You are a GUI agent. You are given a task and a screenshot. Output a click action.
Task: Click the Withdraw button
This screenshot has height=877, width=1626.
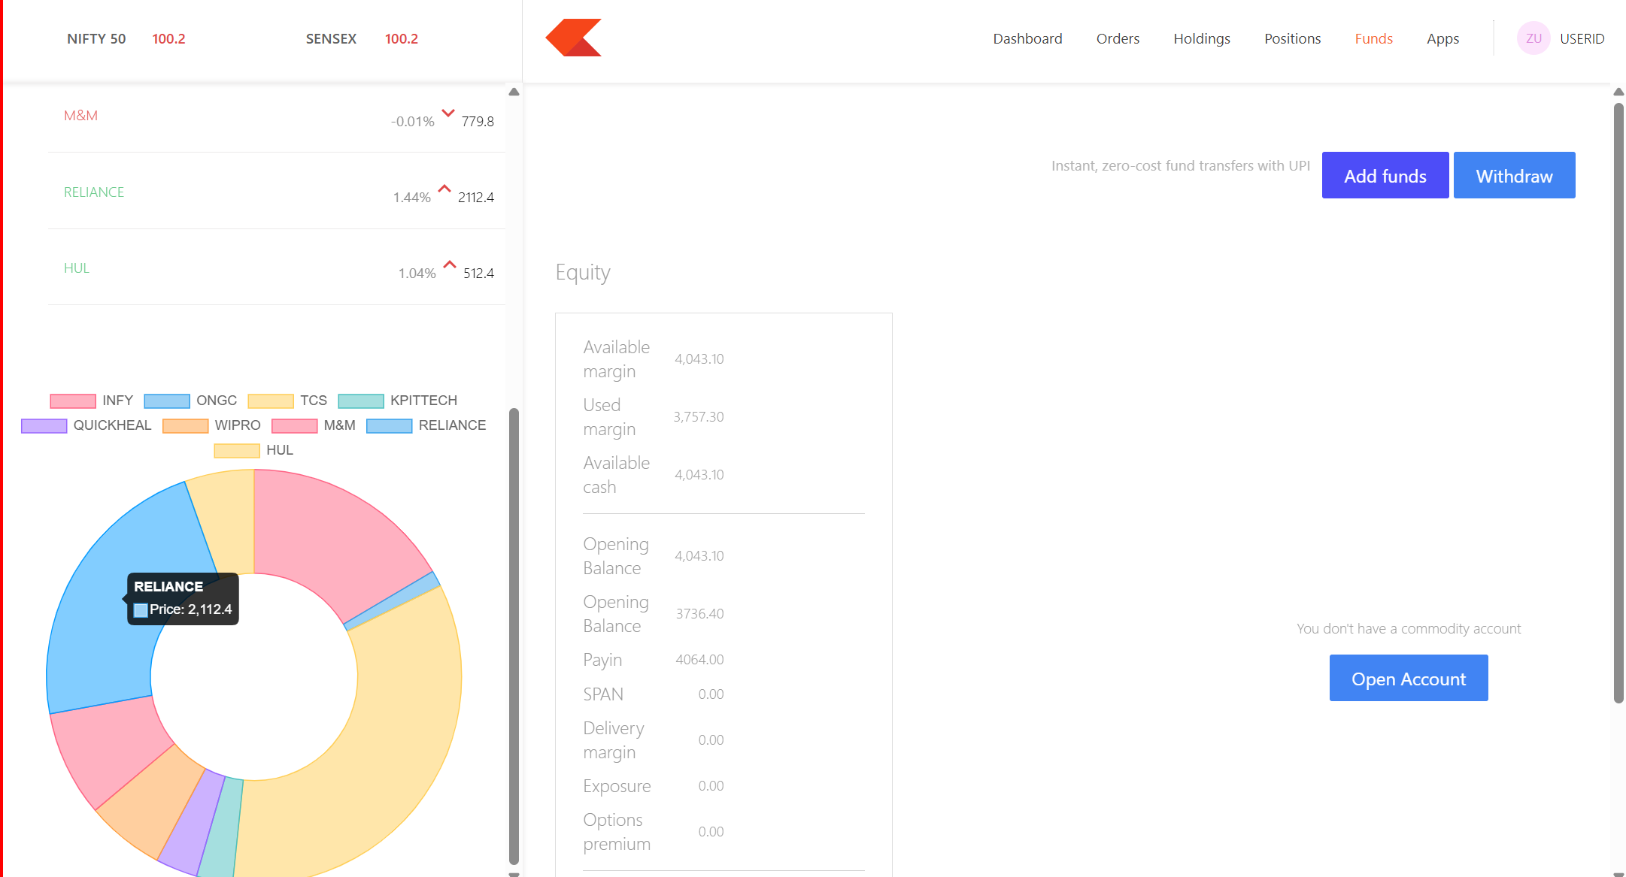[x=1514, y=175]
